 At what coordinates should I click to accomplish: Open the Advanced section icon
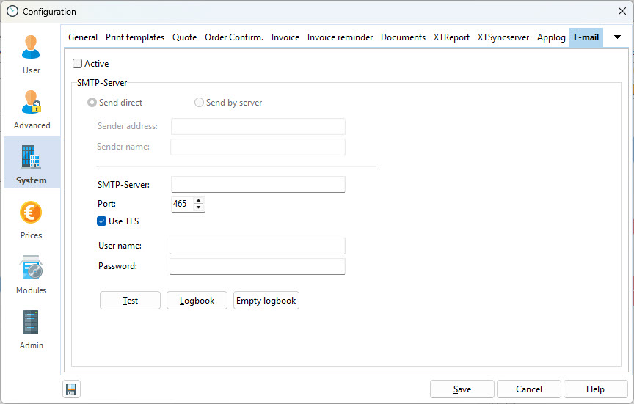pyautogui.click(x=32, y=103)
